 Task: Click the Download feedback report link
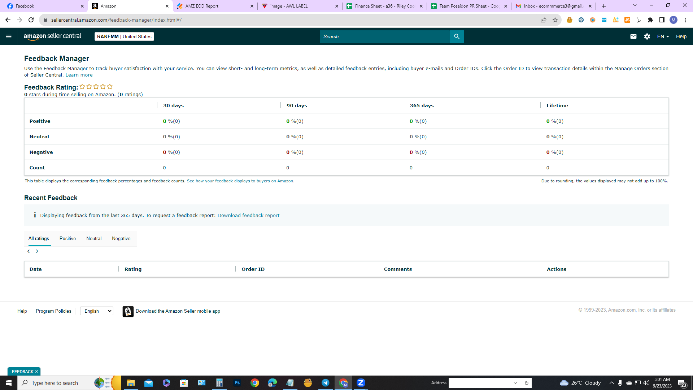pos(248,216)
